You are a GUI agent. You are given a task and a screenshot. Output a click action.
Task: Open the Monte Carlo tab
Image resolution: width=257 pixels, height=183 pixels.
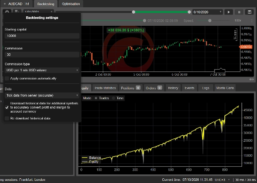click(225, 88)
